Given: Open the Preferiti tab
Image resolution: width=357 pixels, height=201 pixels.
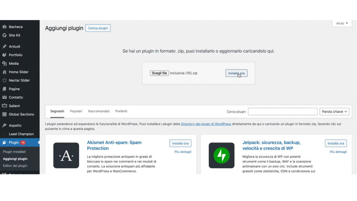Looking at the screenshot, I should tap(121, 111).
